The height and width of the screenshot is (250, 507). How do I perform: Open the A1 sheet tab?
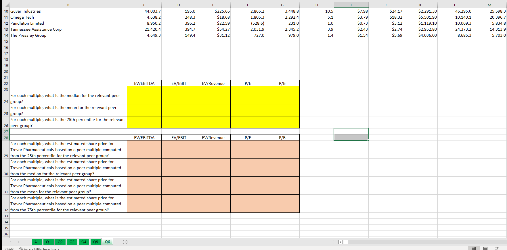point(37,242)
